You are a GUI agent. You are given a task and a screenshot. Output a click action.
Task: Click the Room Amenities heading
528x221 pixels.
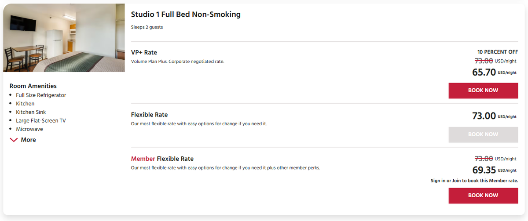(33, 86)
